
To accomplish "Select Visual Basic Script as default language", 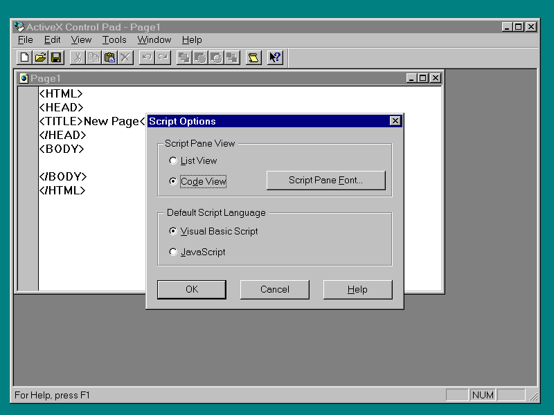I will pyautogui.click(x=173, y=232).
